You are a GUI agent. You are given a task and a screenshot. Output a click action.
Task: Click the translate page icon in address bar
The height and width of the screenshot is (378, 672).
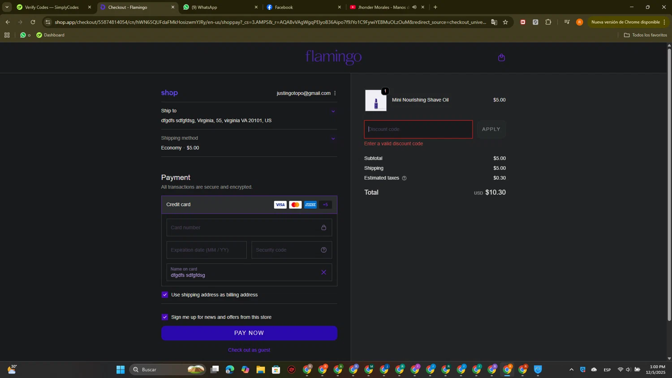coord(494,22)
